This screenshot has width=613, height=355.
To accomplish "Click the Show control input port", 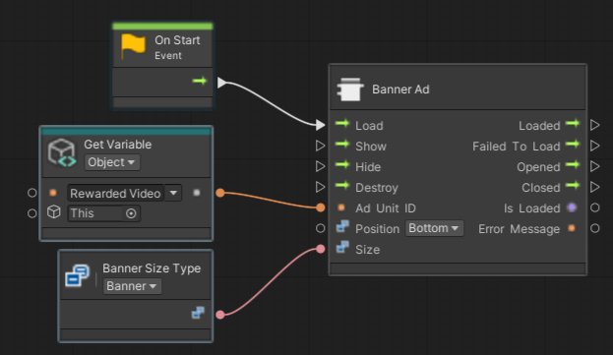I will (320, 146).
